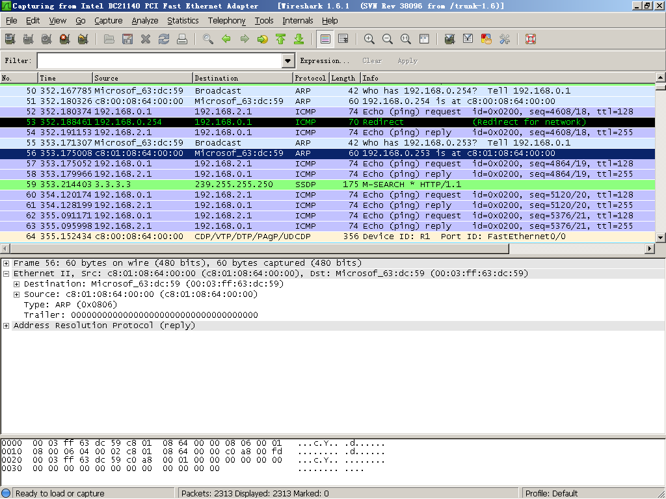Click the Apply filter button

(x=408, y=60)
